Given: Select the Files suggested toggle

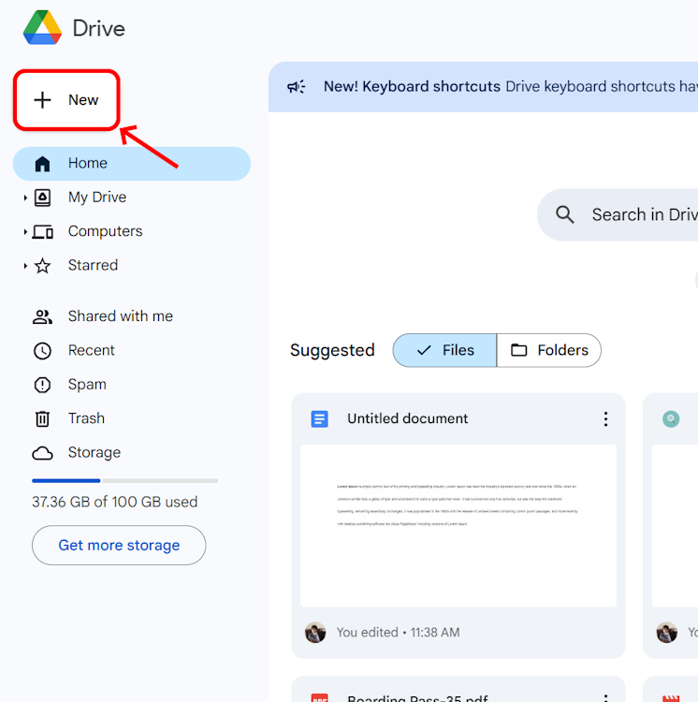Looking at the screenshot, I should coord(444,350).
